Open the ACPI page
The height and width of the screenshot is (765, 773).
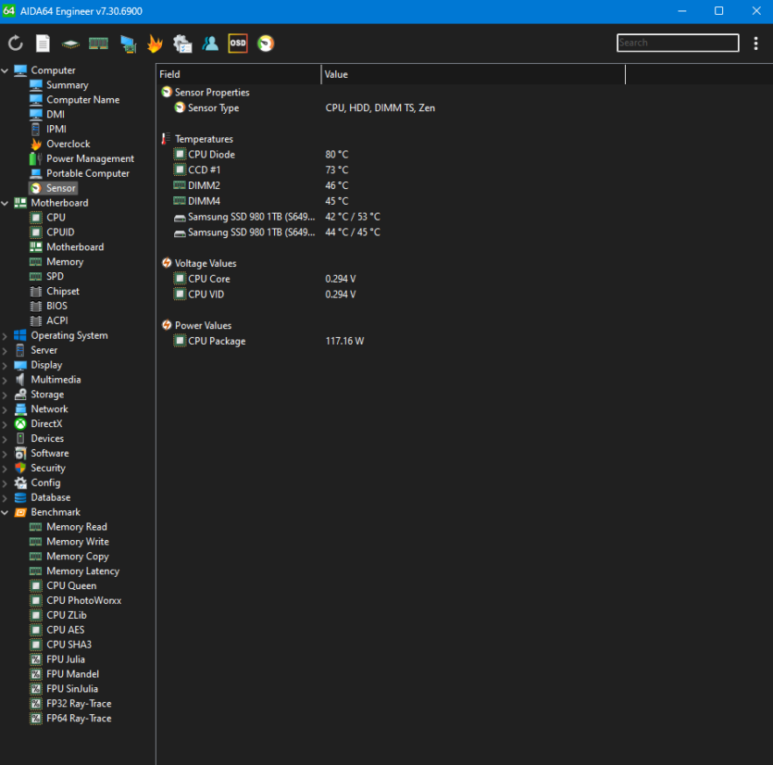[x=57, y=320]
